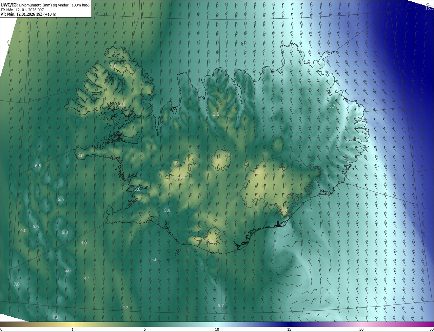The width and height of the screenshot is (434, 332).
Task: Click the '15' tick on the color scale
Action: point(289,330)
